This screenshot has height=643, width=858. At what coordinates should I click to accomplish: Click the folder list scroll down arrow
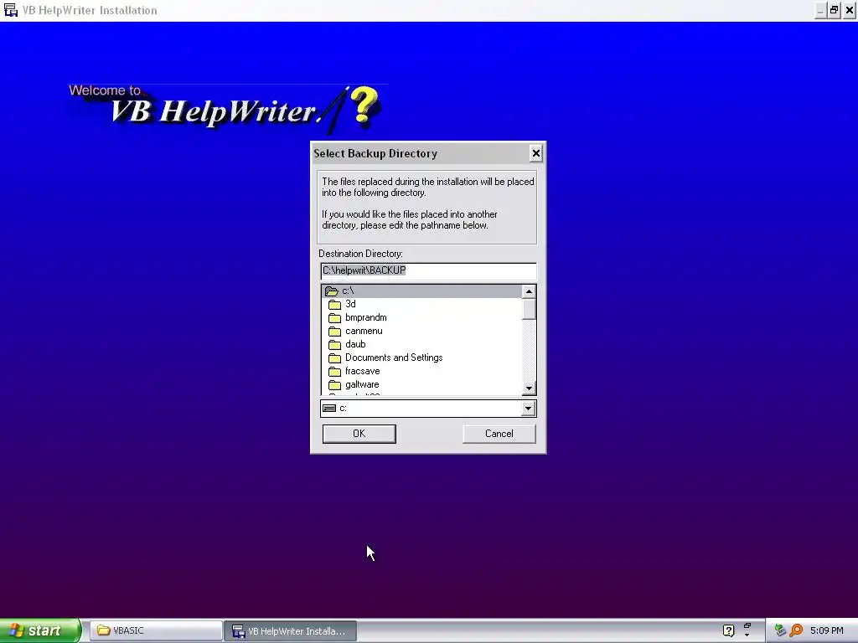[x=529, y=388]
